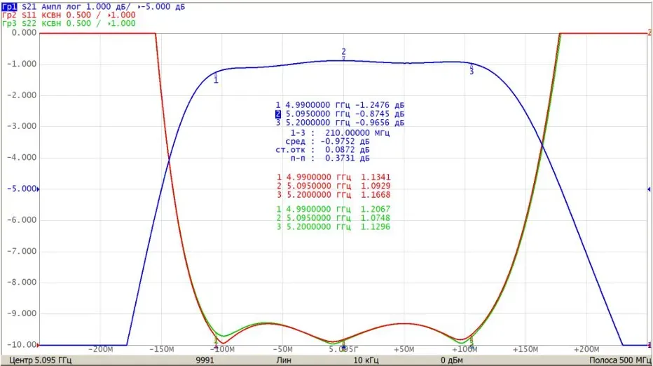
Task: Click the Лин sweep type field
Action: click(x=284, y=360)
